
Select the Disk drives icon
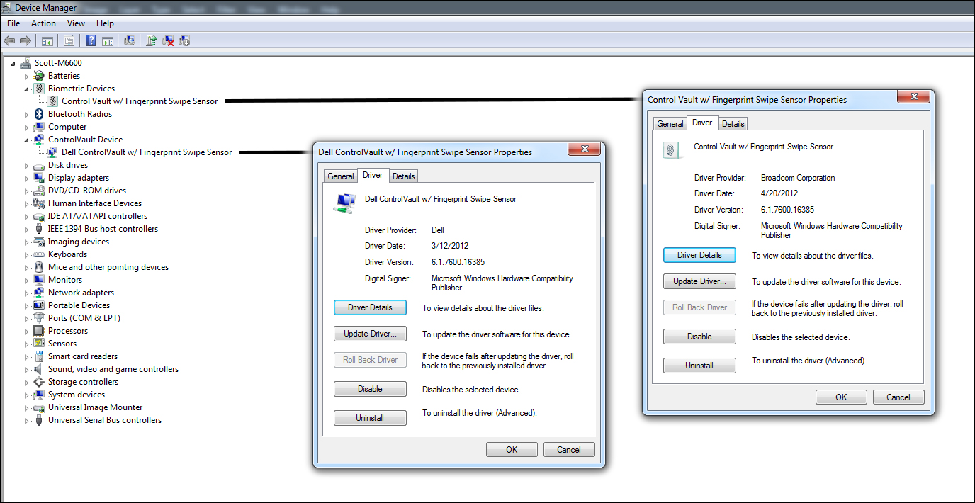tap(40, 165)
